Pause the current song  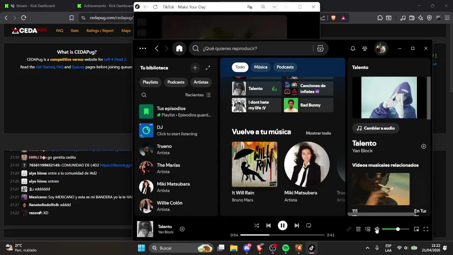click(282, 226)
